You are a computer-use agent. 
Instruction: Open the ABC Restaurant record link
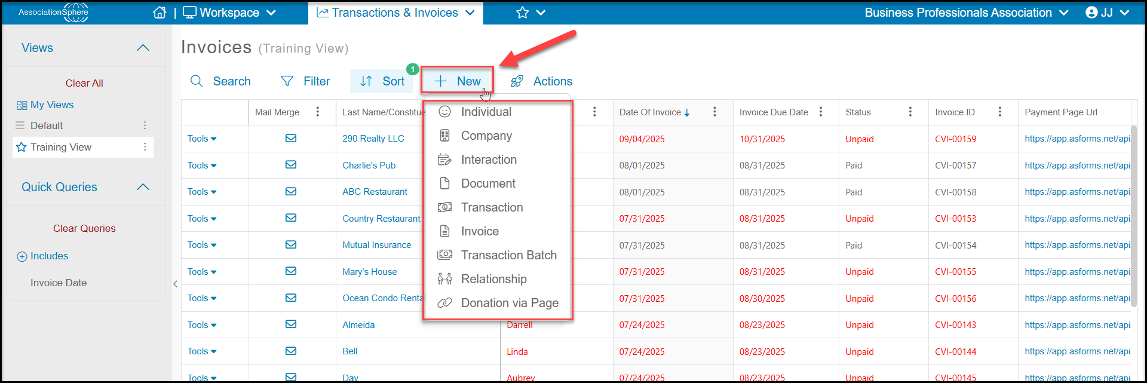pos(375,192)
